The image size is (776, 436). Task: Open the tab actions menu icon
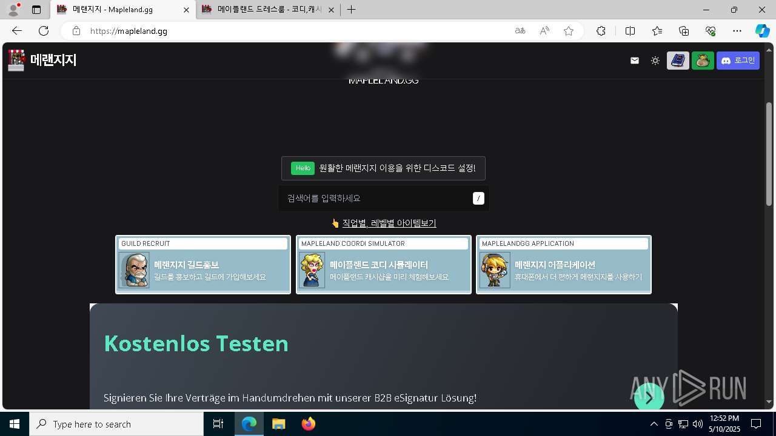point(36,10)
